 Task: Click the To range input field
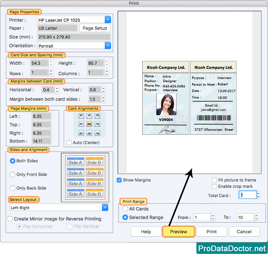[245, 217]
